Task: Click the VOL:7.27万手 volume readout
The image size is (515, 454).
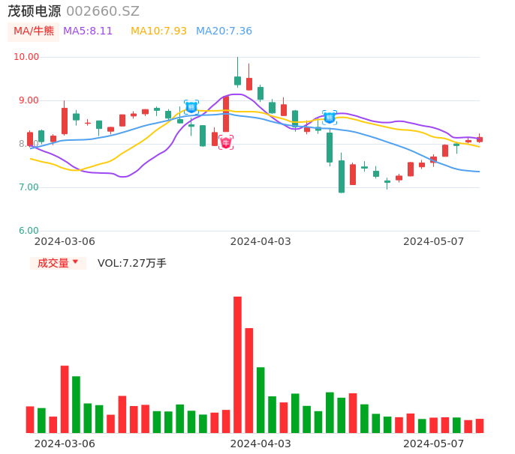Action: pos(132,263)
